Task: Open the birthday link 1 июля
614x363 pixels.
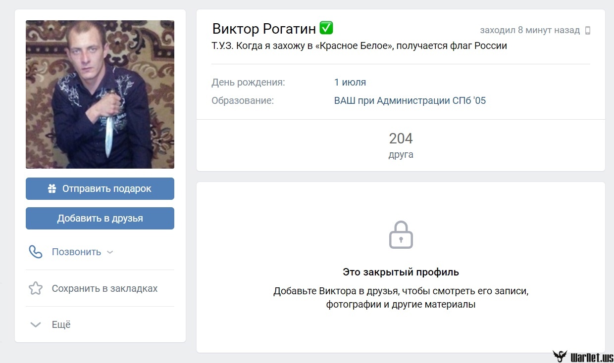Action: pos(350,82)
